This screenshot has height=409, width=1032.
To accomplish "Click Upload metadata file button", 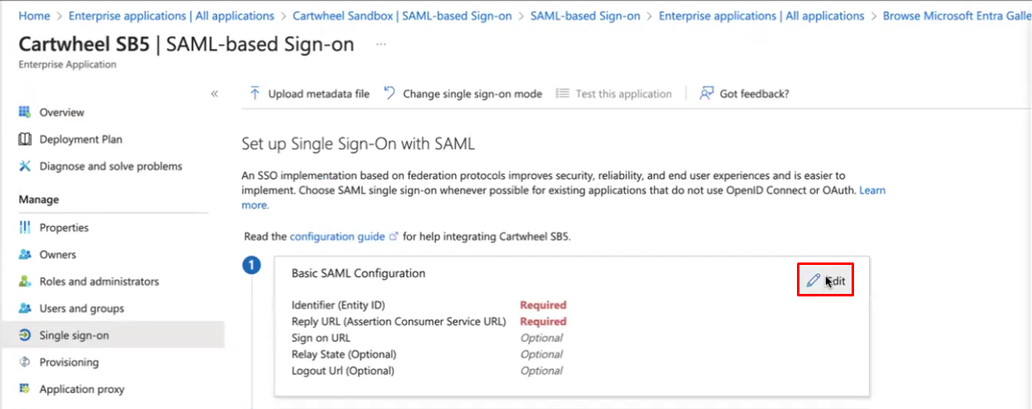I will click(x=310, y=94).
